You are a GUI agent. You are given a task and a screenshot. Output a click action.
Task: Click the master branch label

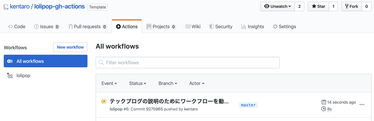tap(248, 105)
